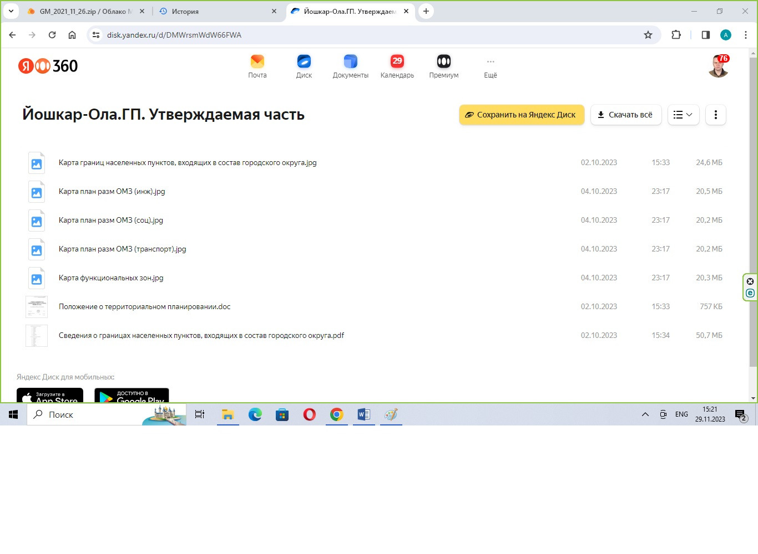Open the list view mode dropdown

tap(683, 115)
